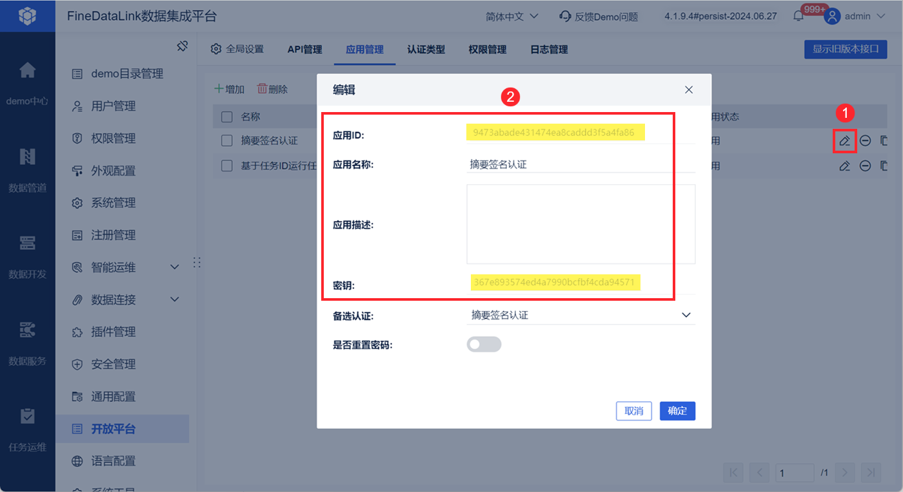
Task: Select the 应用管理 tab
Action: pyautogui.click(x=364, y=50)
